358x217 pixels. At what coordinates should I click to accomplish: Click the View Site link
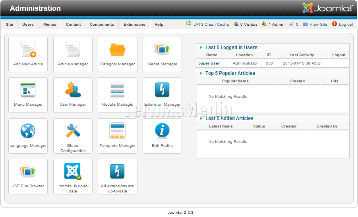pos(318,25)
